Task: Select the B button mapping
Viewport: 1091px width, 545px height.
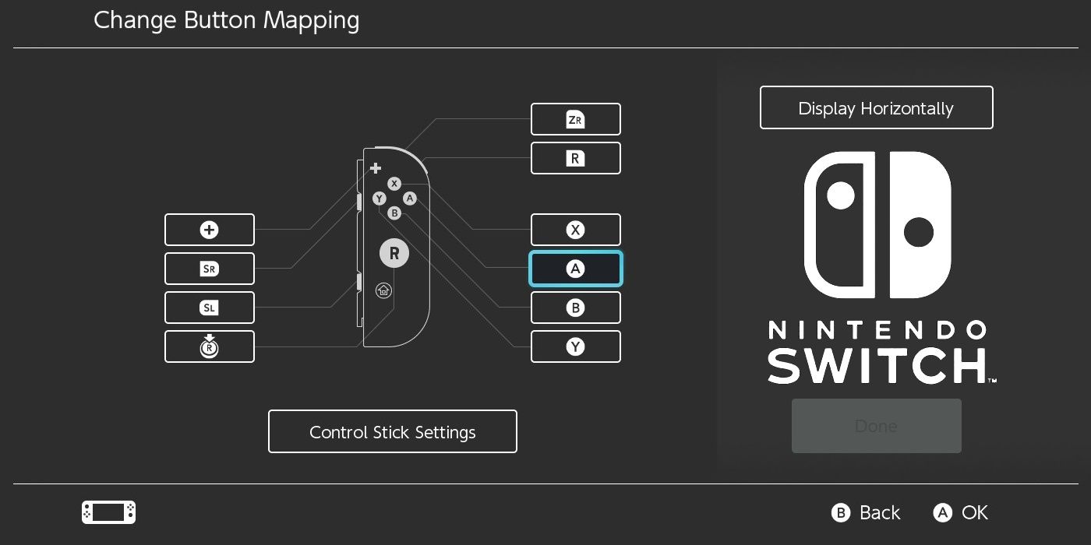Action: [x=575, y=308]
